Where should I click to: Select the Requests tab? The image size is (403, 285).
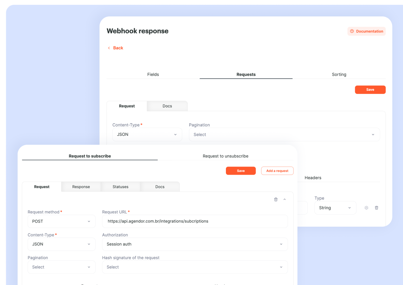(x=246, y=74)
